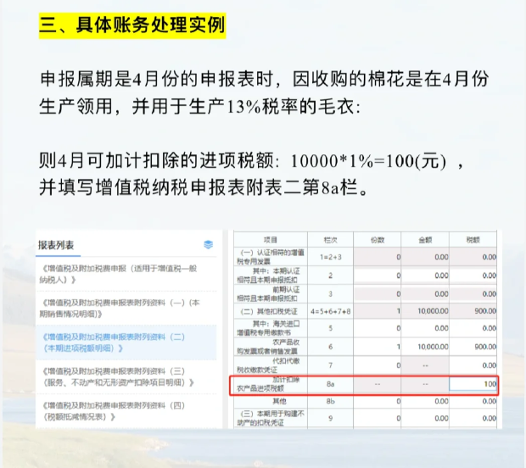Click the 项目 column header
526x468 pixels.
271,240
